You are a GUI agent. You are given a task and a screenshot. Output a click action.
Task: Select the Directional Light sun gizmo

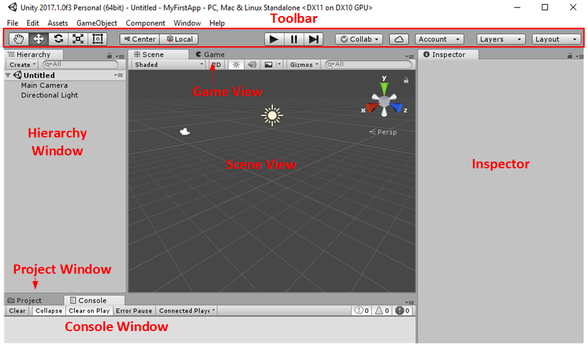tap(272, 115)
